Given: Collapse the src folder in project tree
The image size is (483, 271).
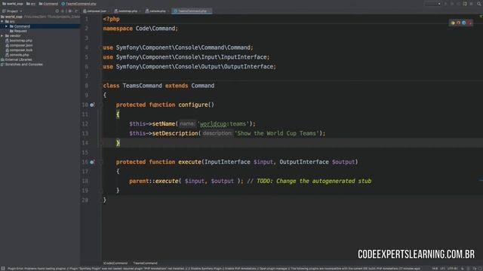Looking at the screenshot, I should (2, 22).
